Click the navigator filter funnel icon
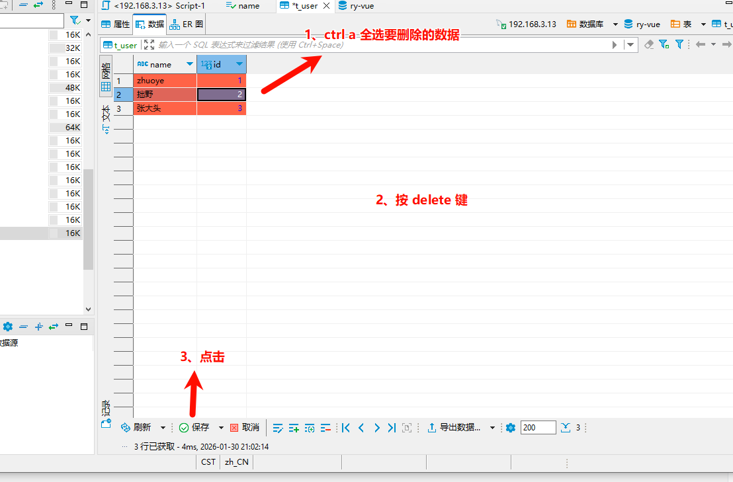The image size is (733, 482). pyautogui.click(x=75, y=20)
